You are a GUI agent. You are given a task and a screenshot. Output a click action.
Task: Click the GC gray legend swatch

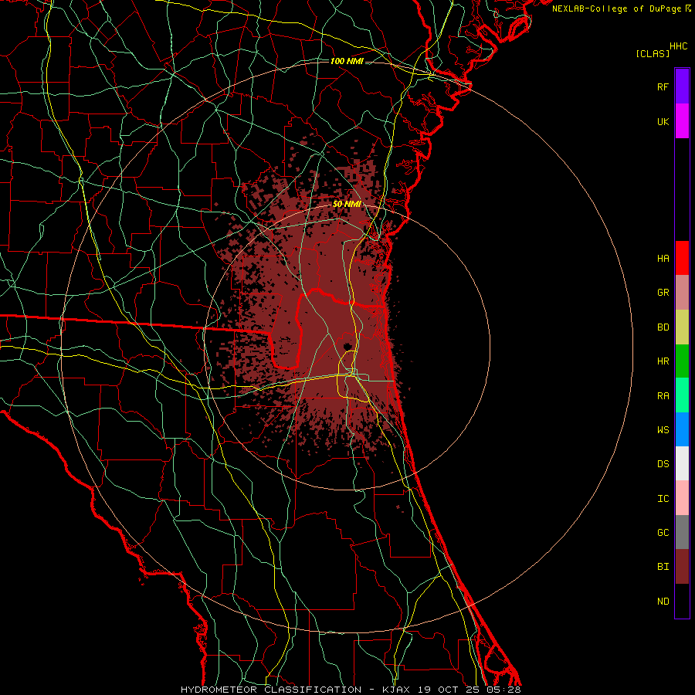(682, 532)
